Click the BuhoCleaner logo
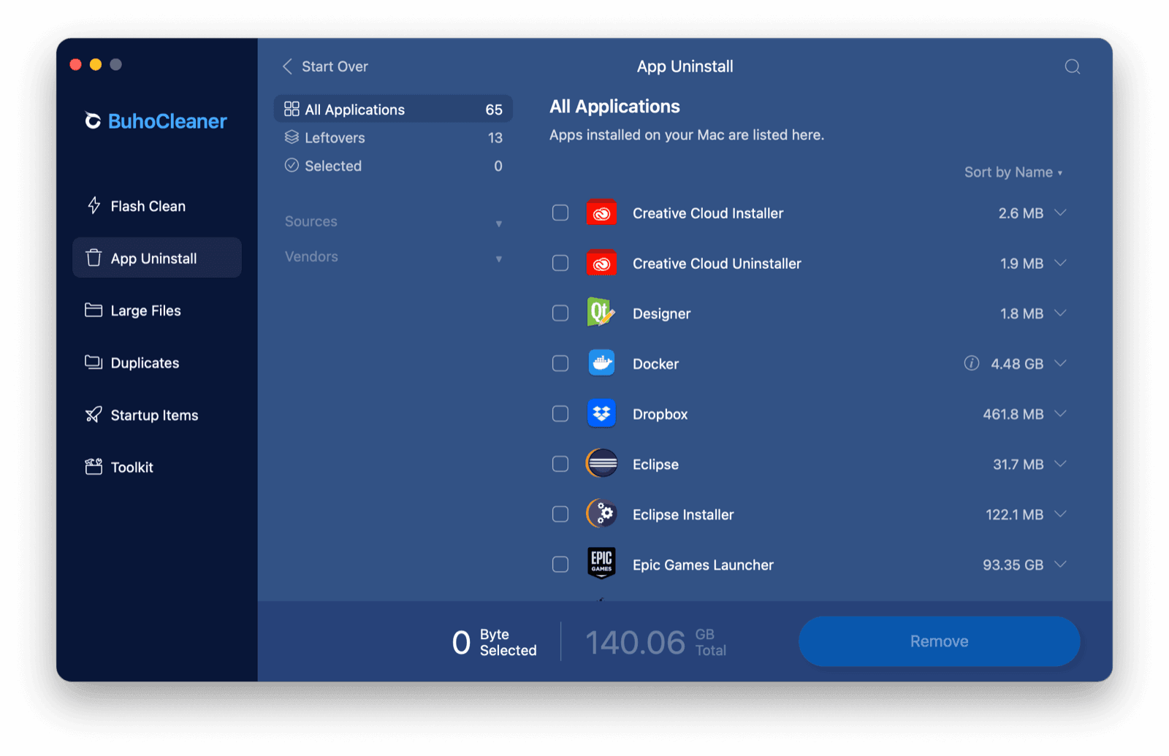 [156, 121]
